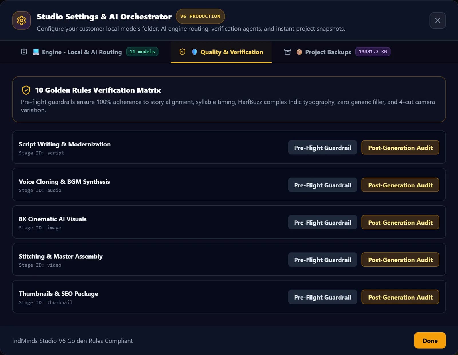Close the Studio Settings dialog
This screenshot has height=355, width=458.
tap(437, 21)
